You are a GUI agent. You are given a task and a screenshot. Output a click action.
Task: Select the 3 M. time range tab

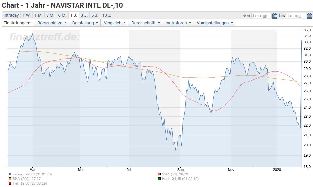click(50, 15)
